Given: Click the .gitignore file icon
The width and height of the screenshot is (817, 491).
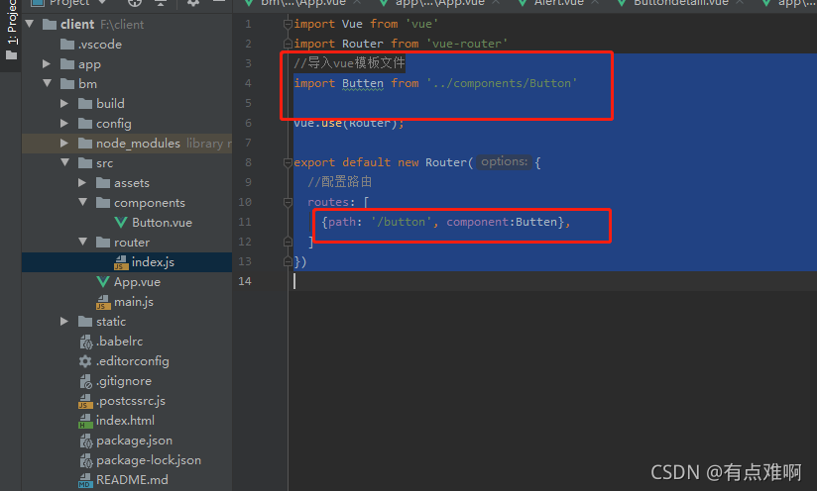Looking at the screenshot, I should [x=85, y=381].
